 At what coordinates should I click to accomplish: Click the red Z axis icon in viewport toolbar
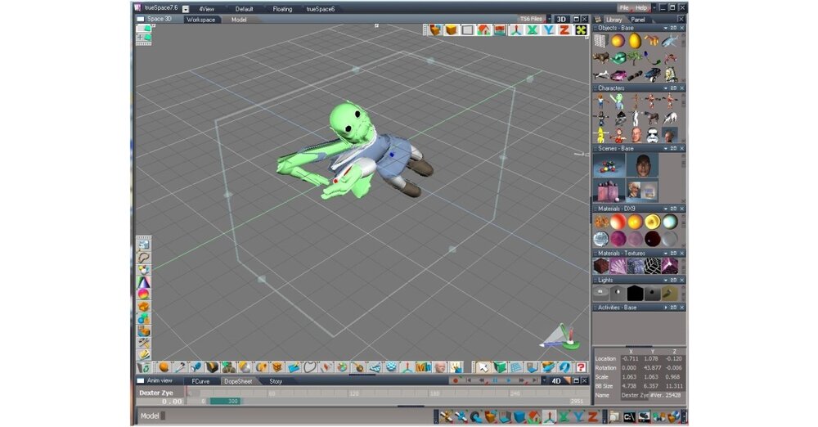point(564,30)
